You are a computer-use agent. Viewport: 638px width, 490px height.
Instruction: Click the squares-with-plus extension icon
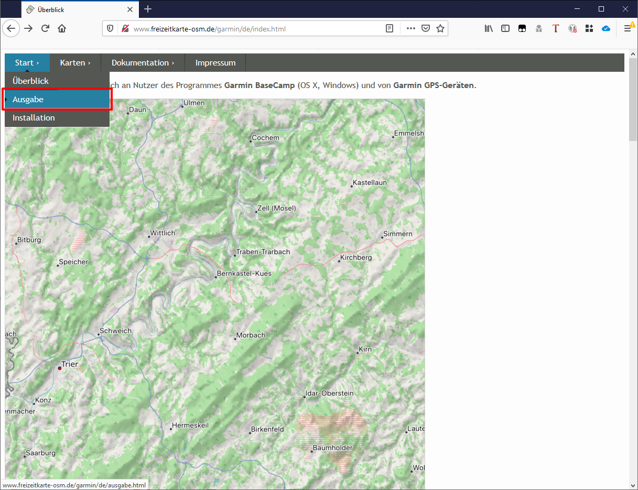pyautogui.click(x=589, y=29)
